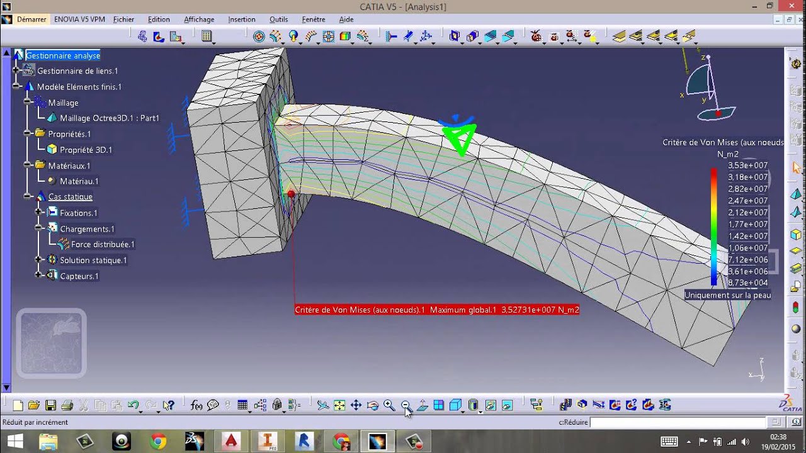
Task: Collapse the Propriétés.1 branch
Action: click(x=28, y=133)
